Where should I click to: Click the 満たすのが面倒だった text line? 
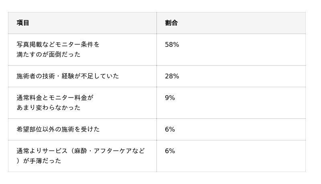tap(49, 54)
